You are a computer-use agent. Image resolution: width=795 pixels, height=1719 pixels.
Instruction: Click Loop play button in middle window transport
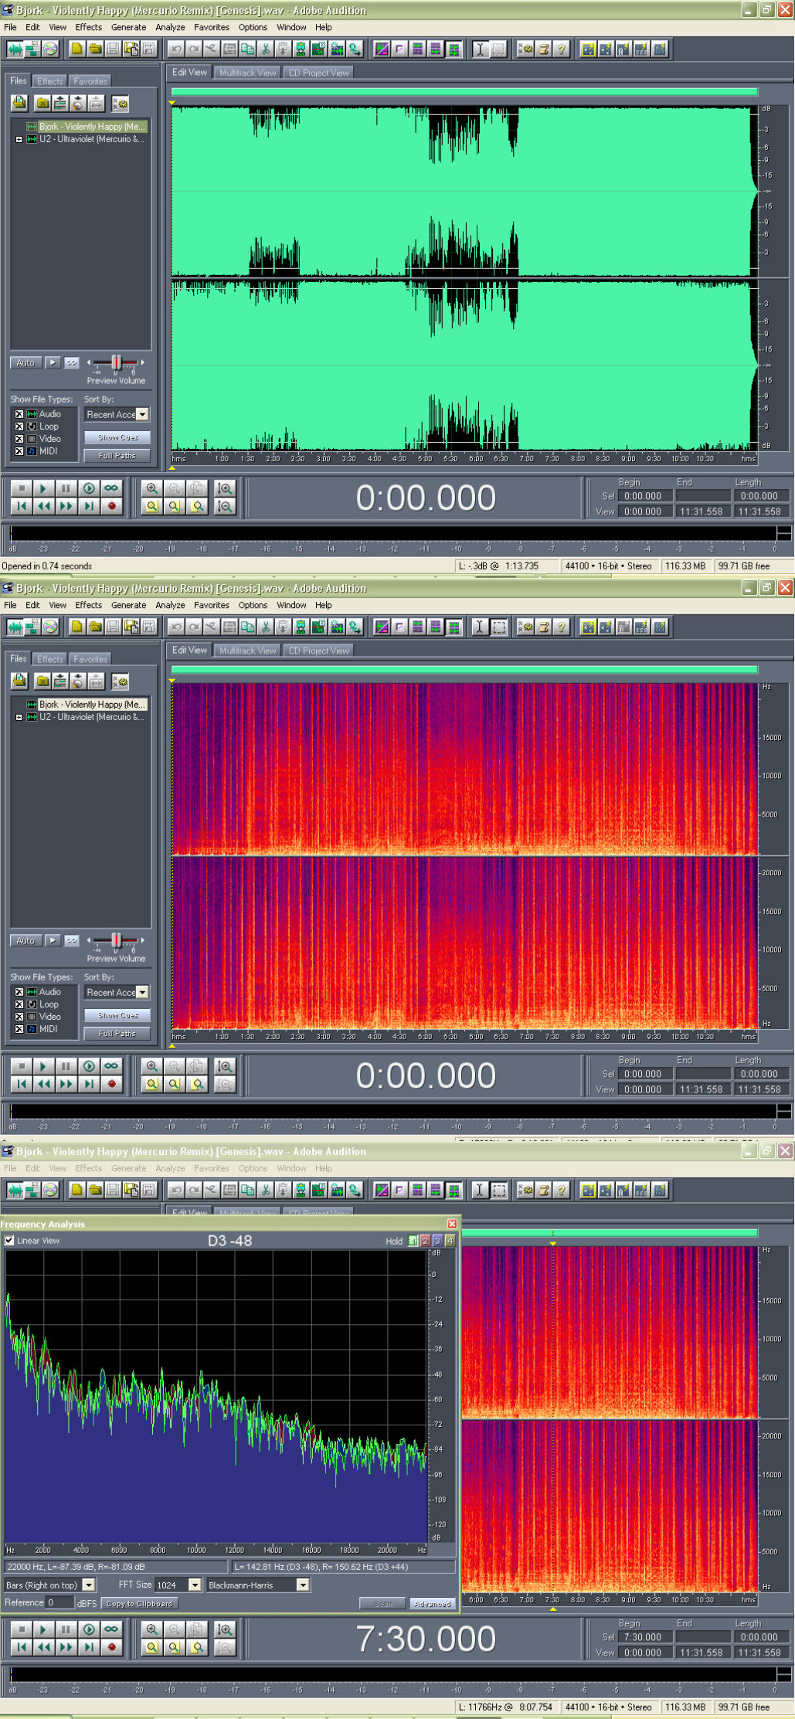(x=112, y=1066)
